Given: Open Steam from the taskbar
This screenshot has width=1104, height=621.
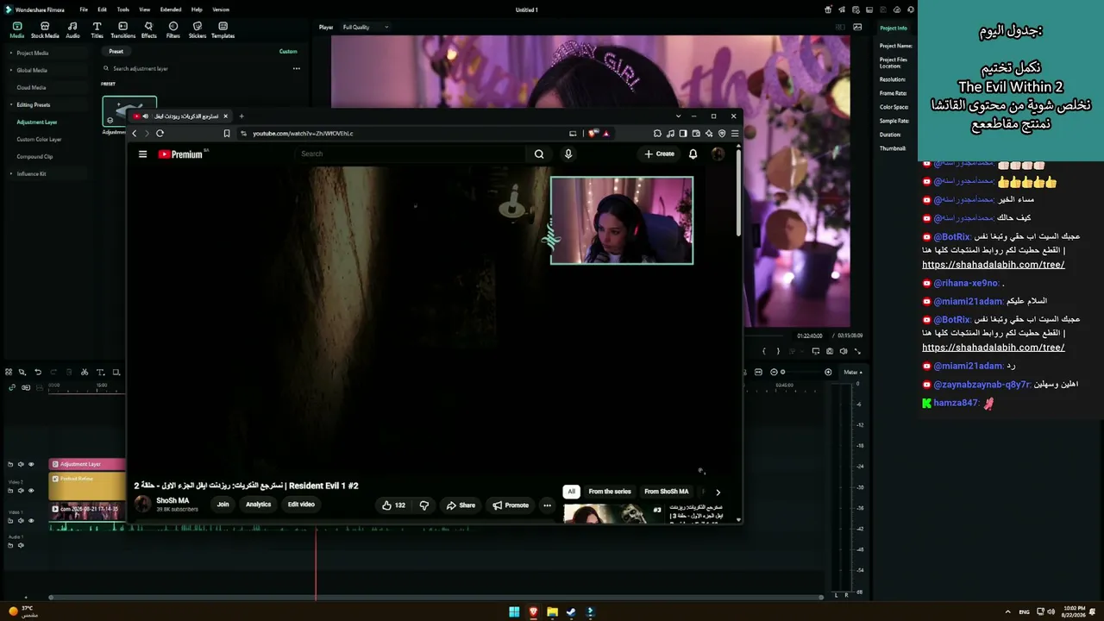Looking at the screenshot, I should point(571,612).
